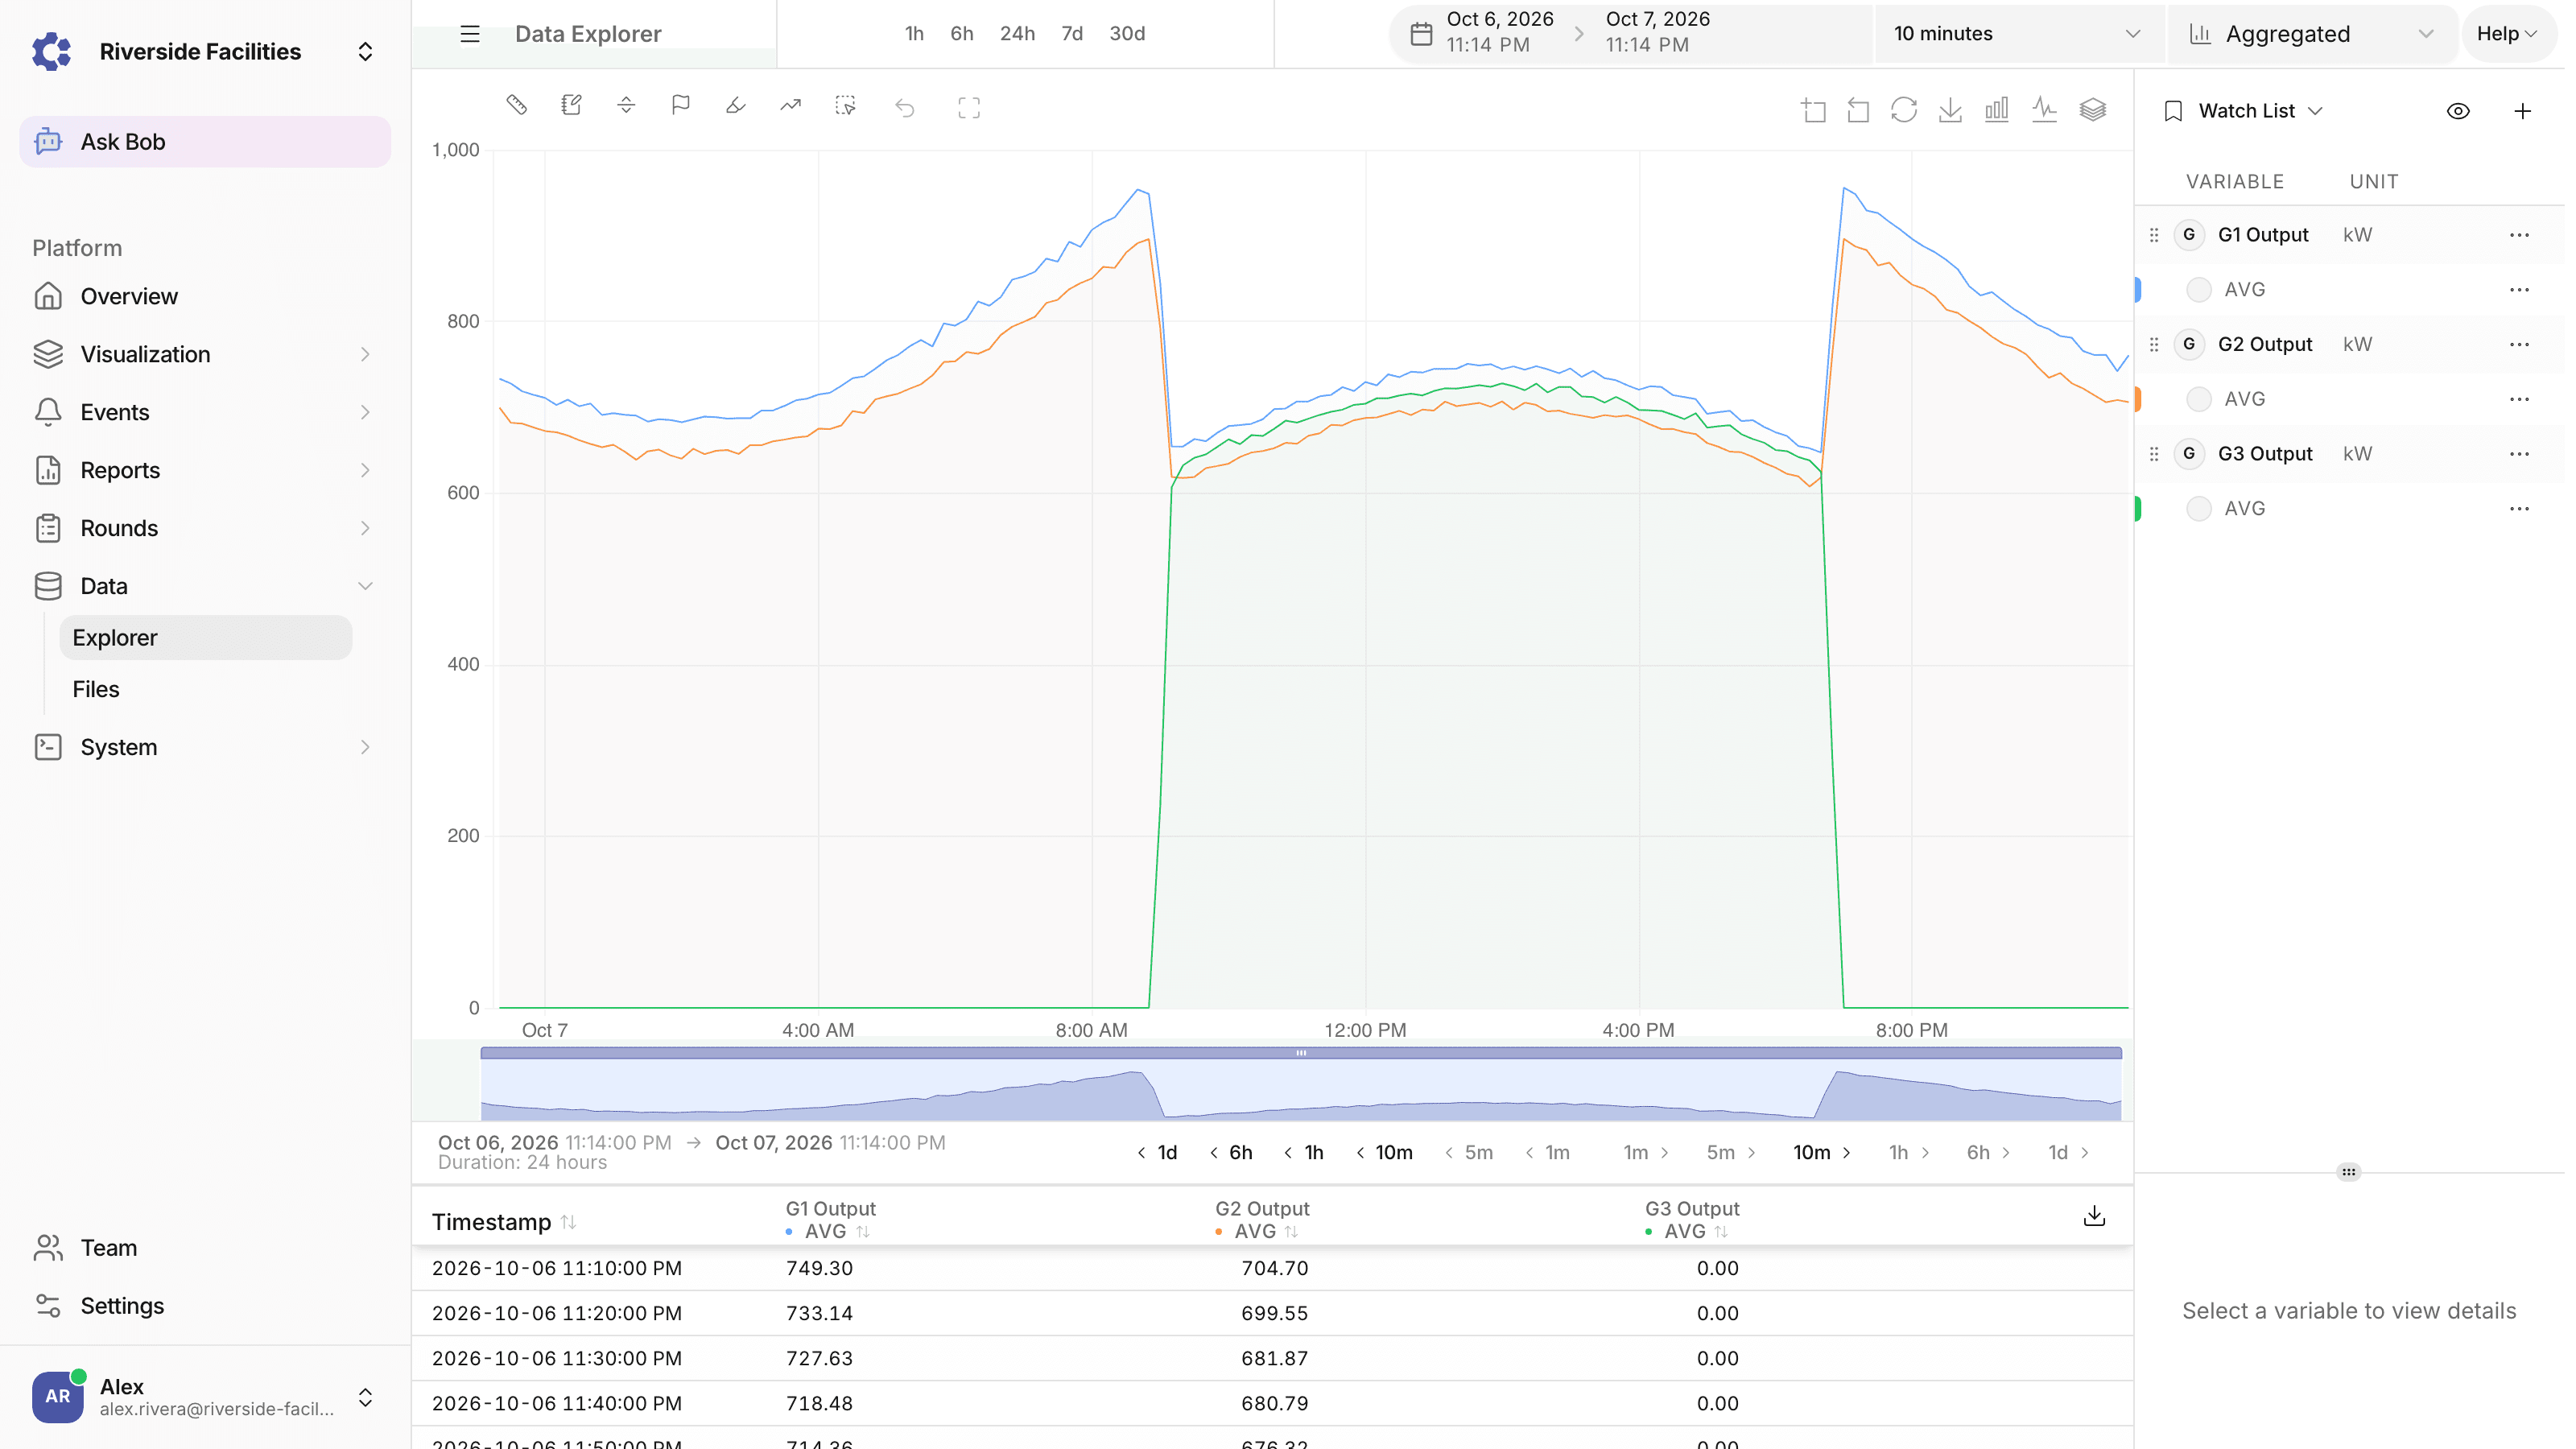
Task: Click the pulse line chart icon
Action: [2045, 110]
